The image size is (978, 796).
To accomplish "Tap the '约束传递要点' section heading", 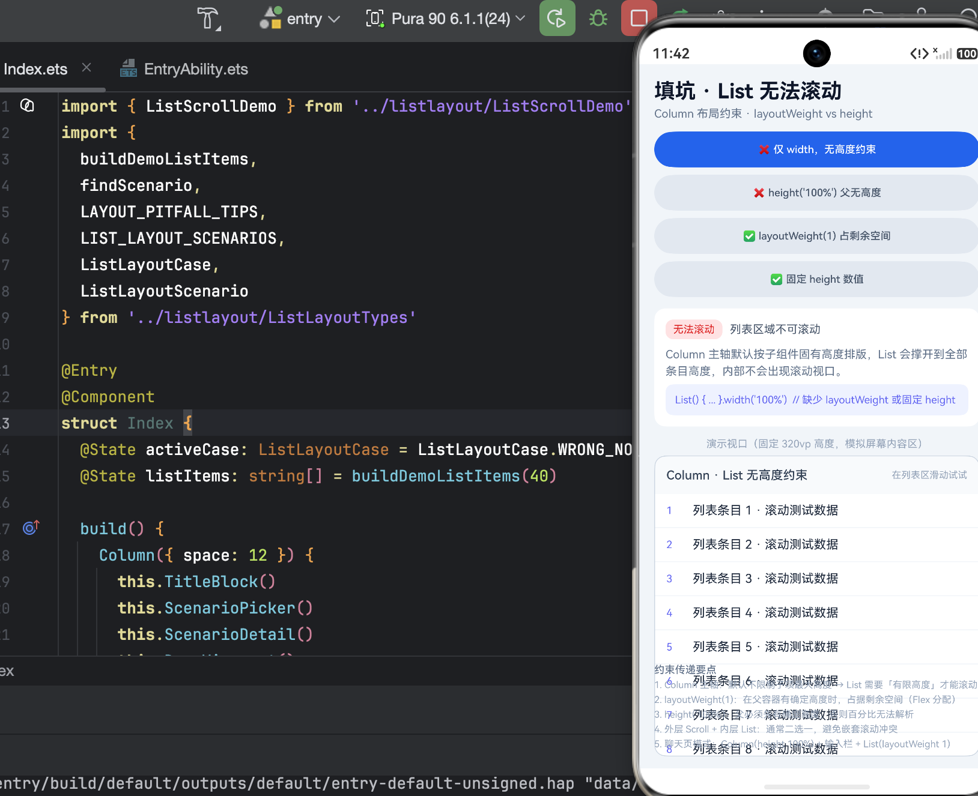I will [x=685, y=669].
